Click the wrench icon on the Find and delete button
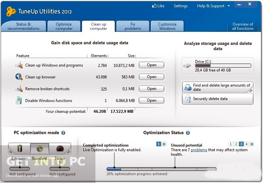Viewport: 263px width, 183px height. coord(251,91)
